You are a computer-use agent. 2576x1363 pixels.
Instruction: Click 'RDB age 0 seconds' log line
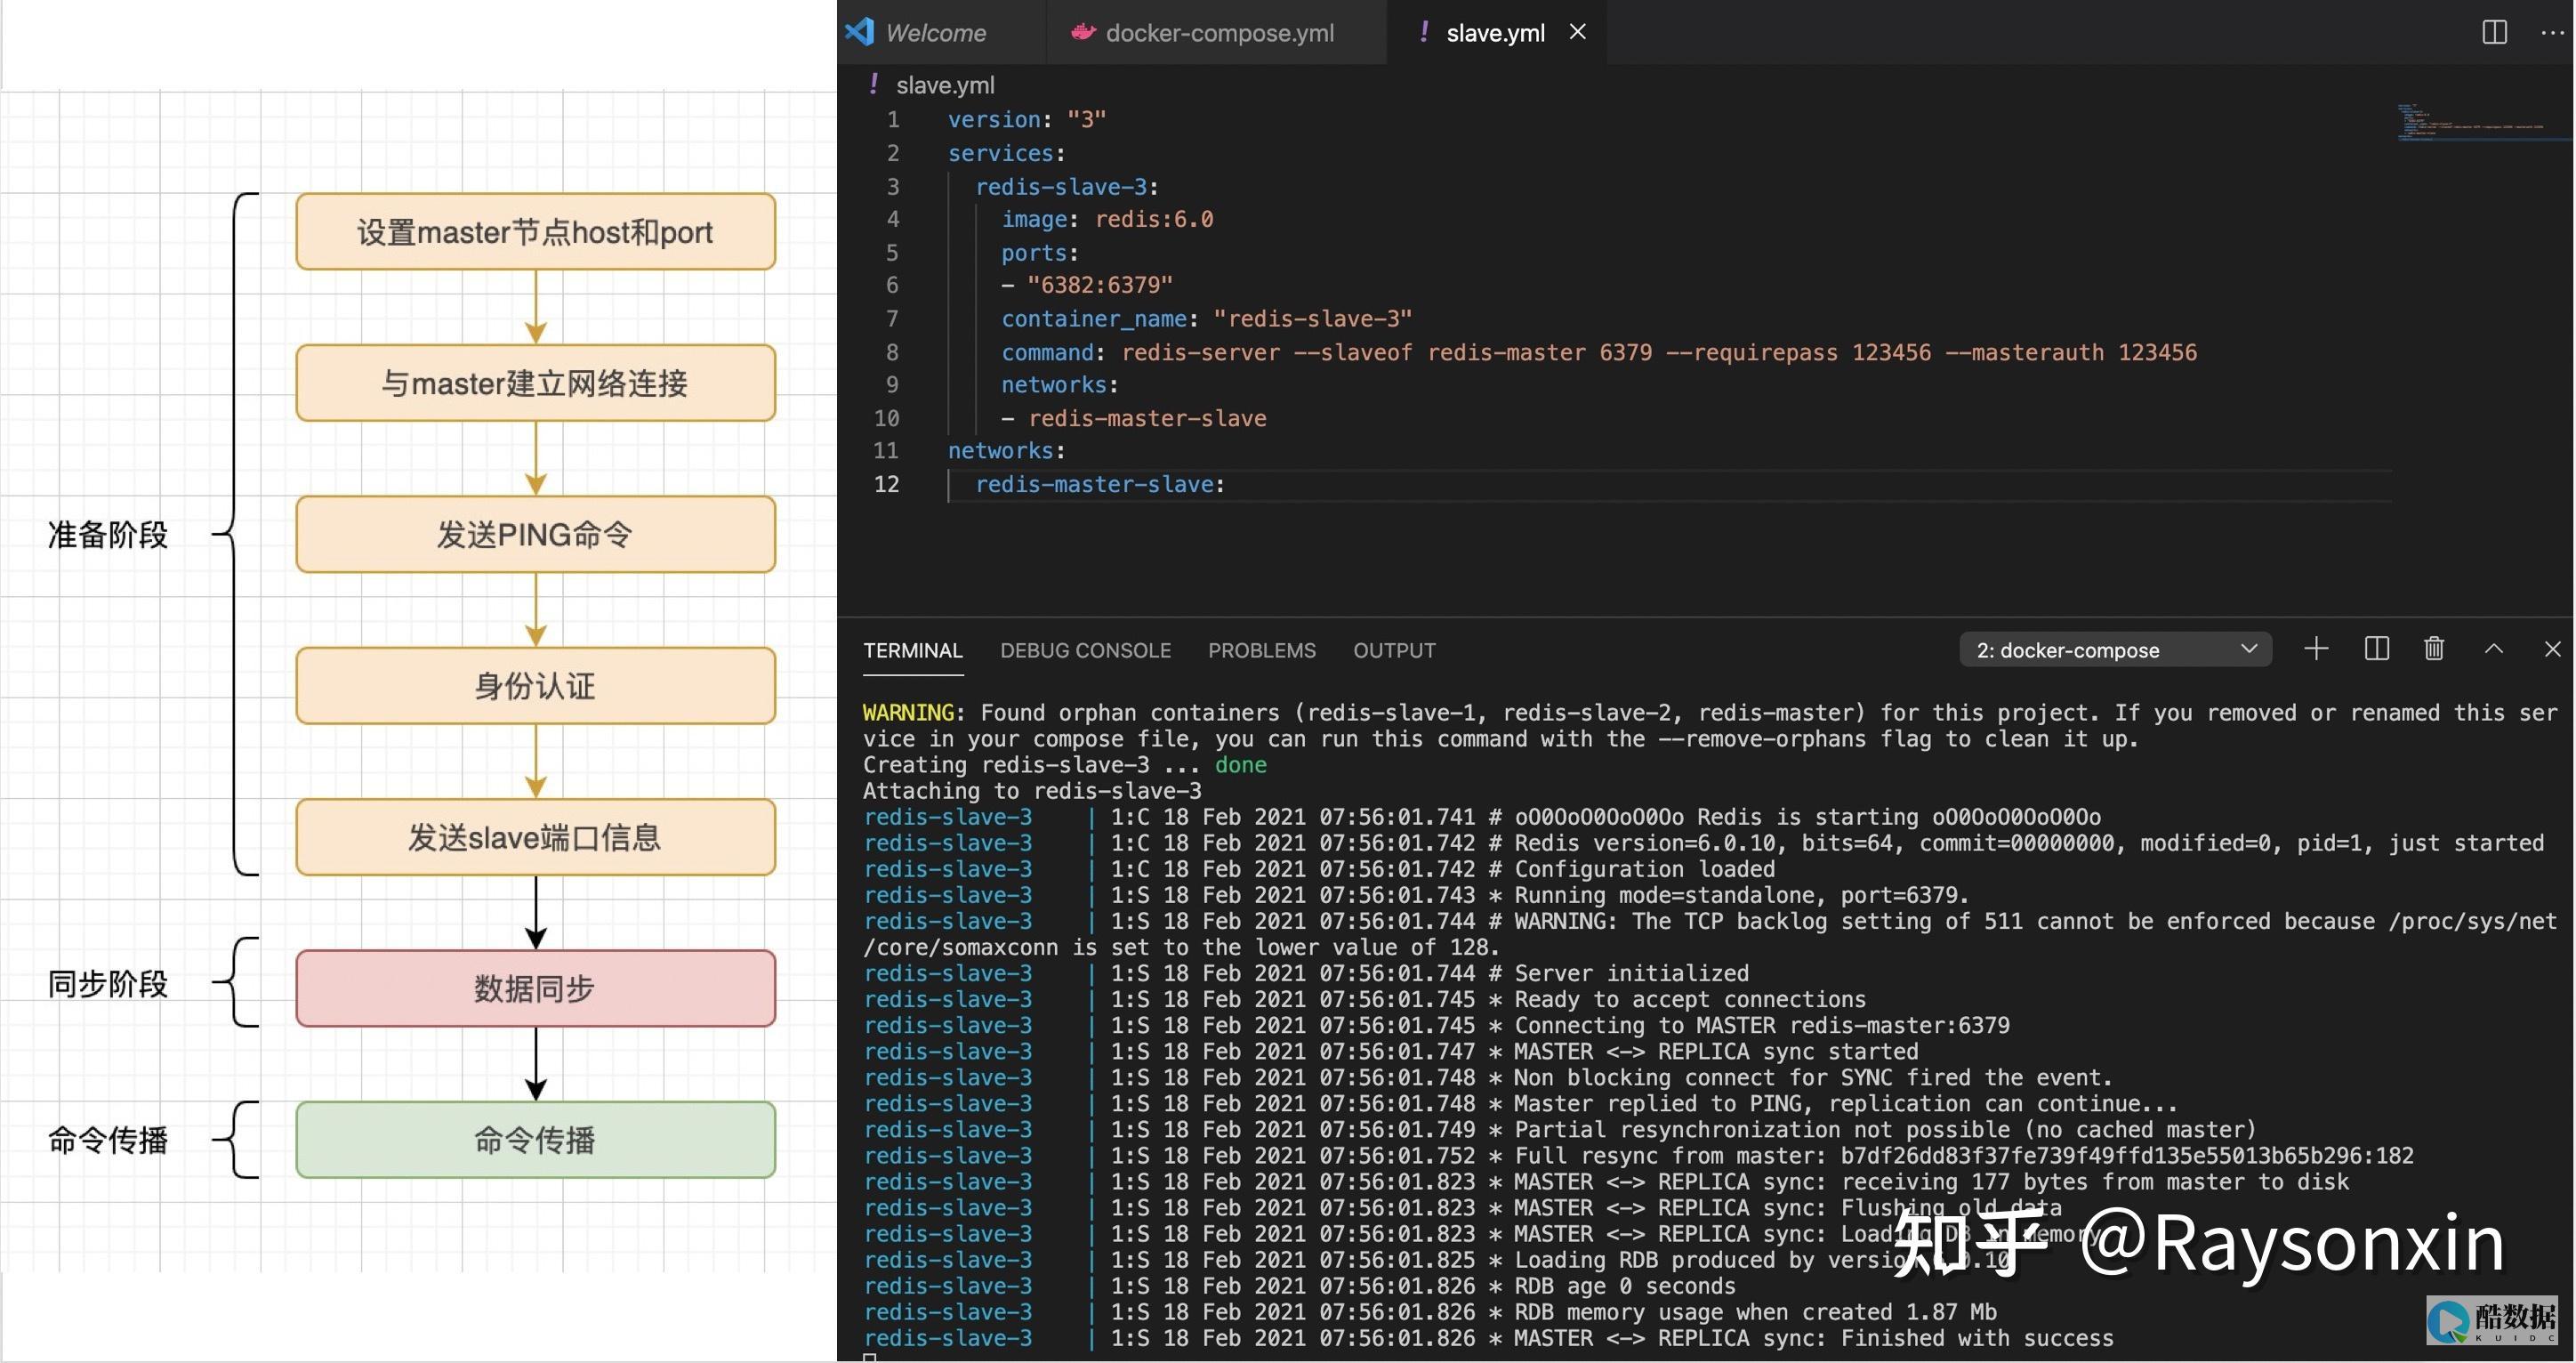click(1299, 1286)
